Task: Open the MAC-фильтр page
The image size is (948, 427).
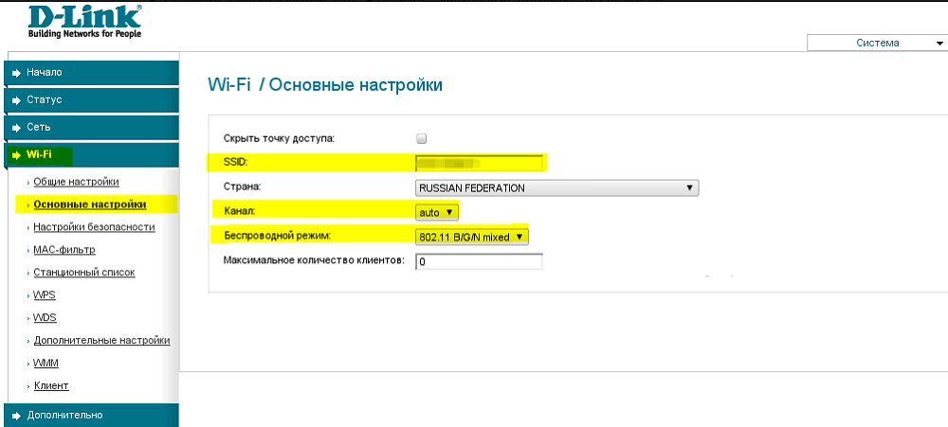Action: [64, 249]
